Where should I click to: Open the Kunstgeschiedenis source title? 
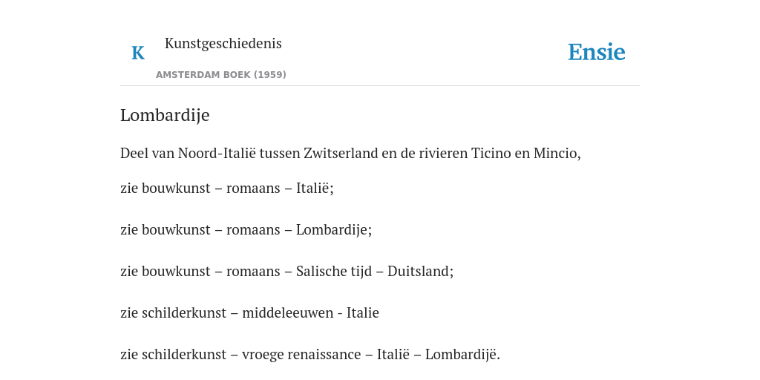click(223, 43)
